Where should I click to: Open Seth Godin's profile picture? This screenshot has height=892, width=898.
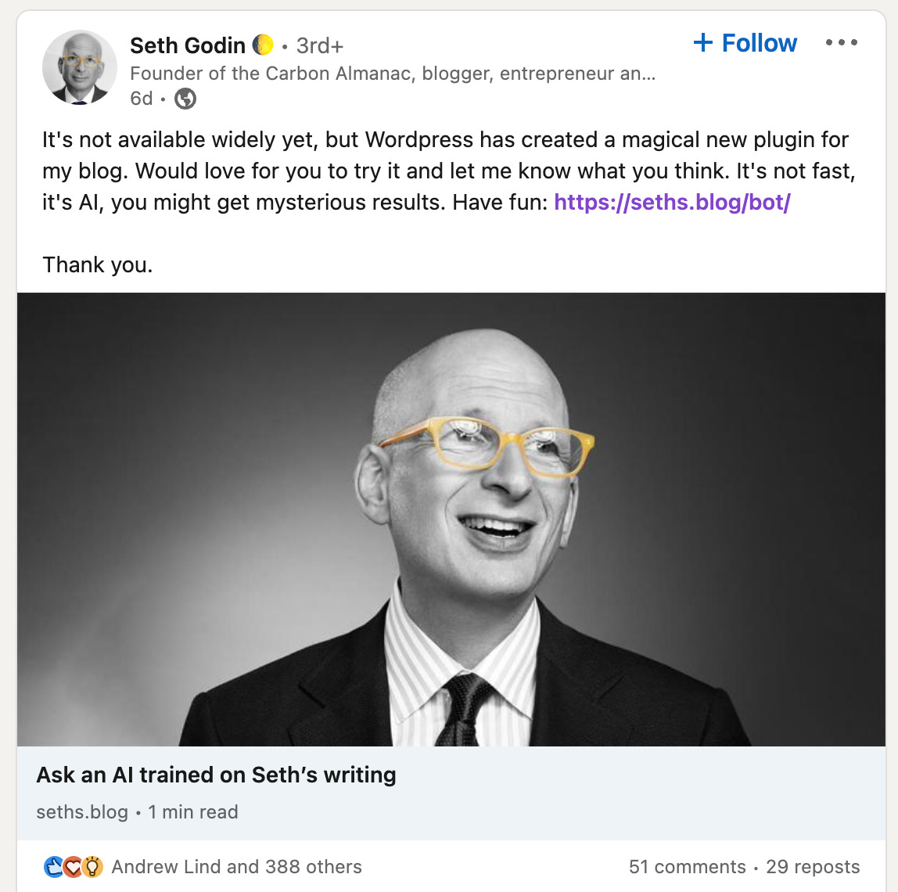[79, 67]
